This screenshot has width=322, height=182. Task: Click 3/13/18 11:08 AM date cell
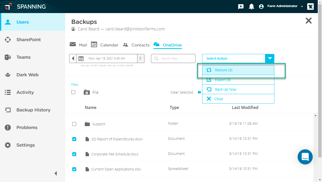coord(243,124)
